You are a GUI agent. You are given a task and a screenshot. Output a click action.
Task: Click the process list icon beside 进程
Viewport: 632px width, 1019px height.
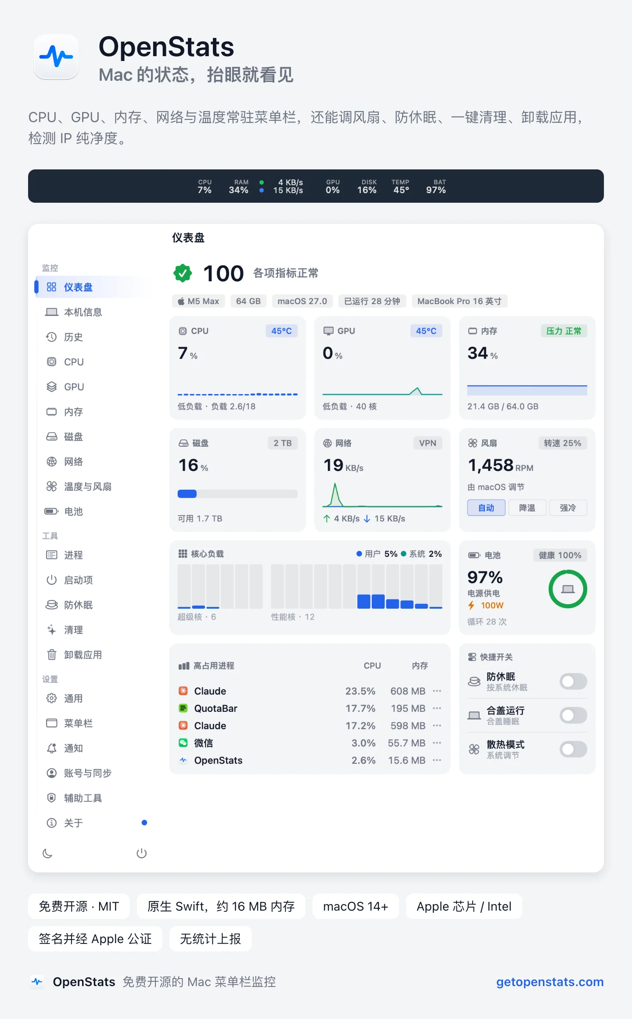(51, 555)
